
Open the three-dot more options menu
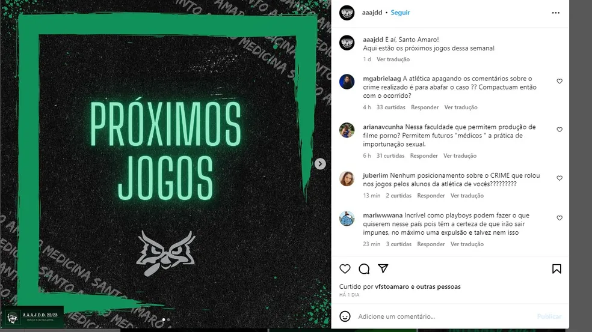pyautogui.click(x=556, y=13)
